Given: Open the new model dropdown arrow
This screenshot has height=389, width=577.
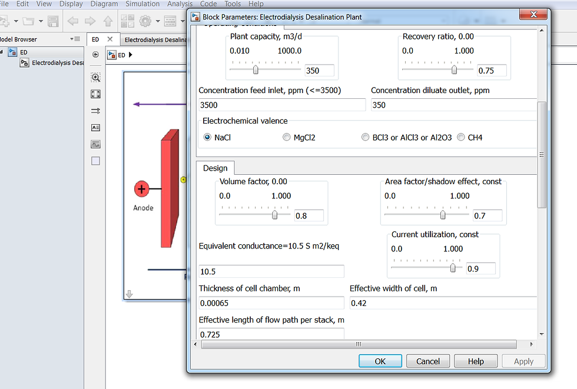Looking at the screenshot, I should point(16,21).
